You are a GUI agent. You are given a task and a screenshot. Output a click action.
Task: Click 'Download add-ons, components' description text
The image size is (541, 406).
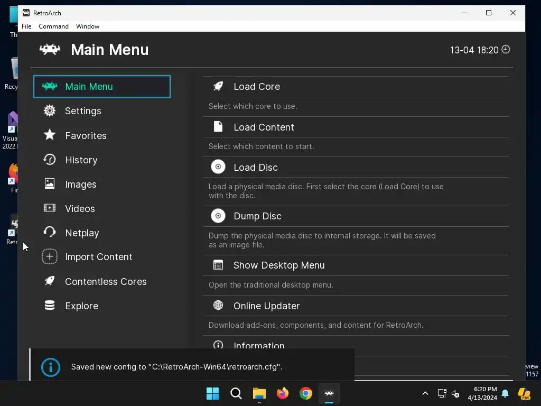click(x=316, y=325)
